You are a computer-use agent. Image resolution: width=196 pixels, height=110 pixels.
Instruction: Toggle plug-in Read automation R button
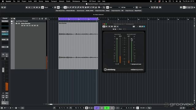tap(109, 27)
